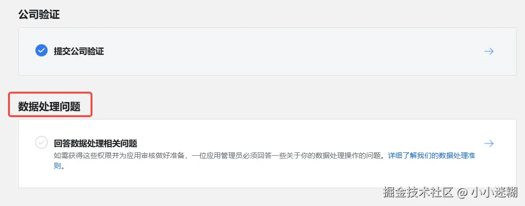This screenshot has width=525, height=206.
Task: Select the 数据处理问题 section heading
Action: [x=50, y=106]
